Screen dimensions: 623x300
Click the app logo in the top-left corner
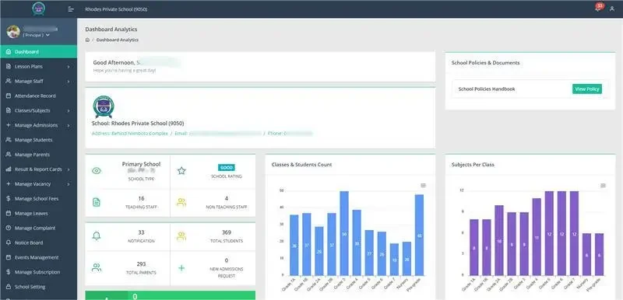pos(38,9)
